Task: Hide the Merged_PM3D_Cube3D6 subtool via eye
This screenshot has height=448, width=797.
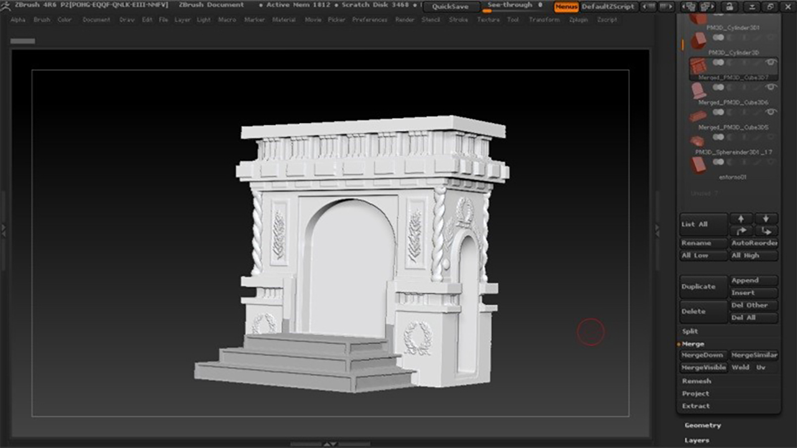Action: tap(771, 87)
